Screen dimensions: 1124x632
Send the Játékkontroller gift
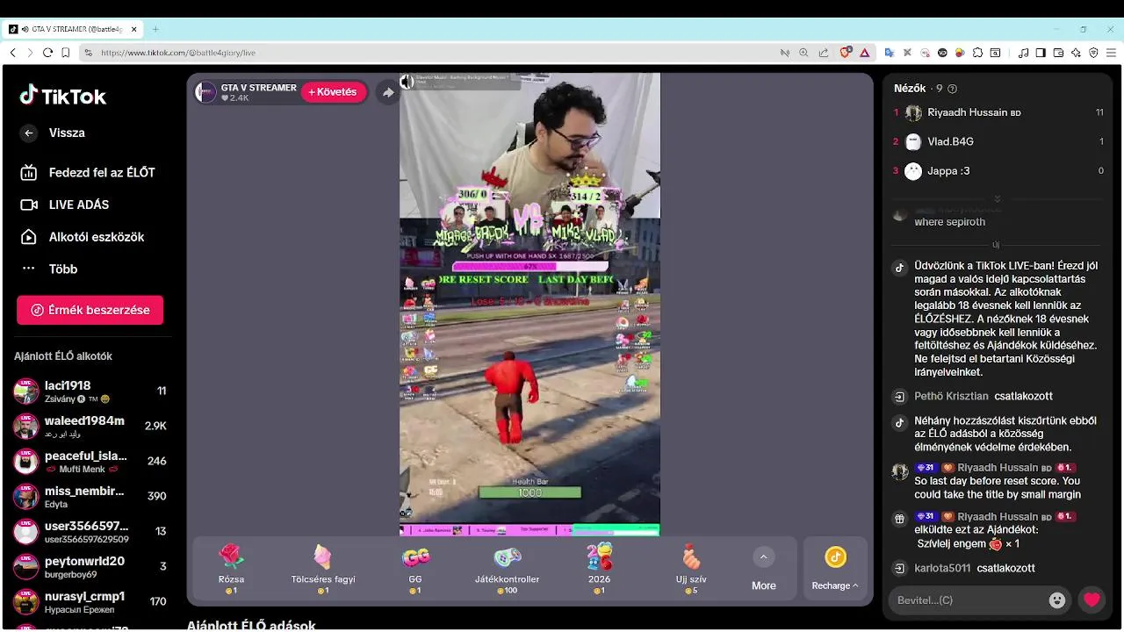tap(508, 569)
